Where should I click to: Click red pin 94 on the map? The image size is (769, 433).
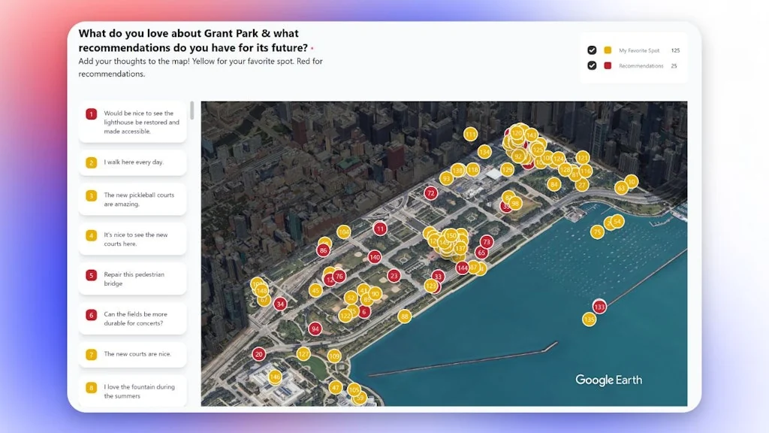pos(315,329)
